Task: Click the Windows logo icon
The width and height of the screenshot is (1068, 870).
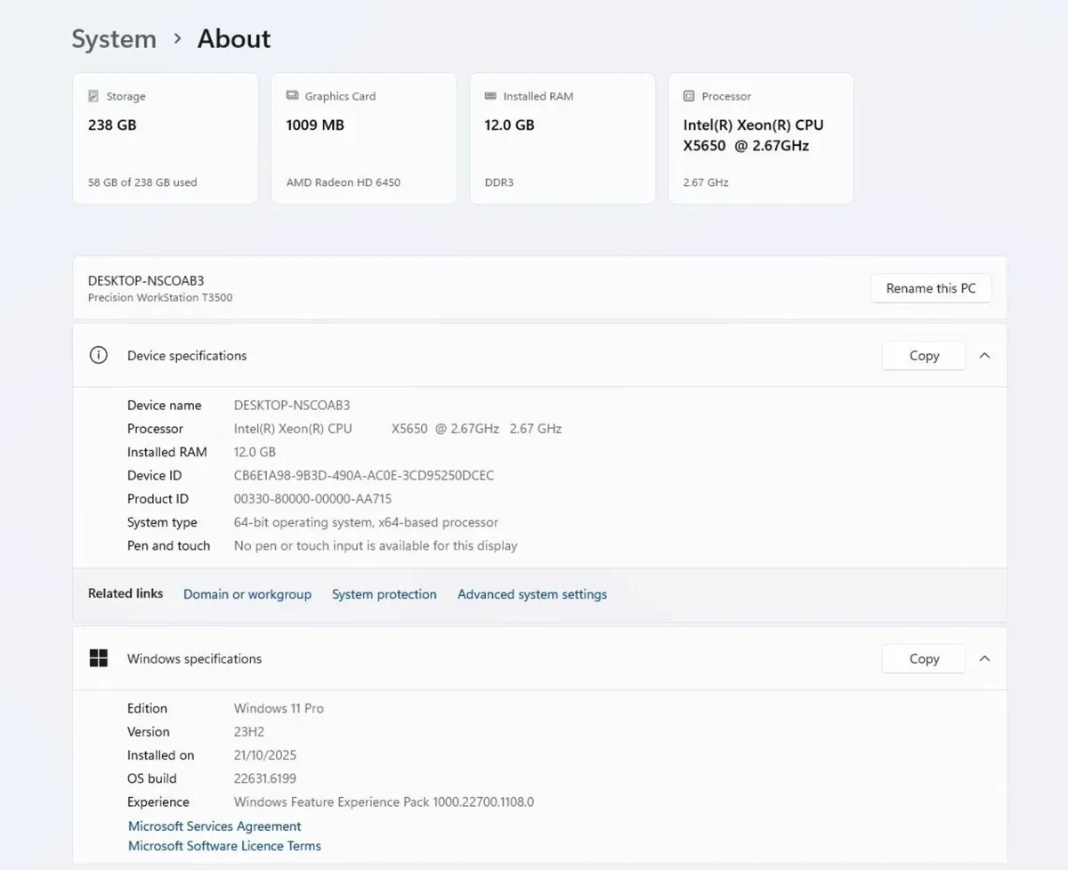Action: tap(99, 659)
